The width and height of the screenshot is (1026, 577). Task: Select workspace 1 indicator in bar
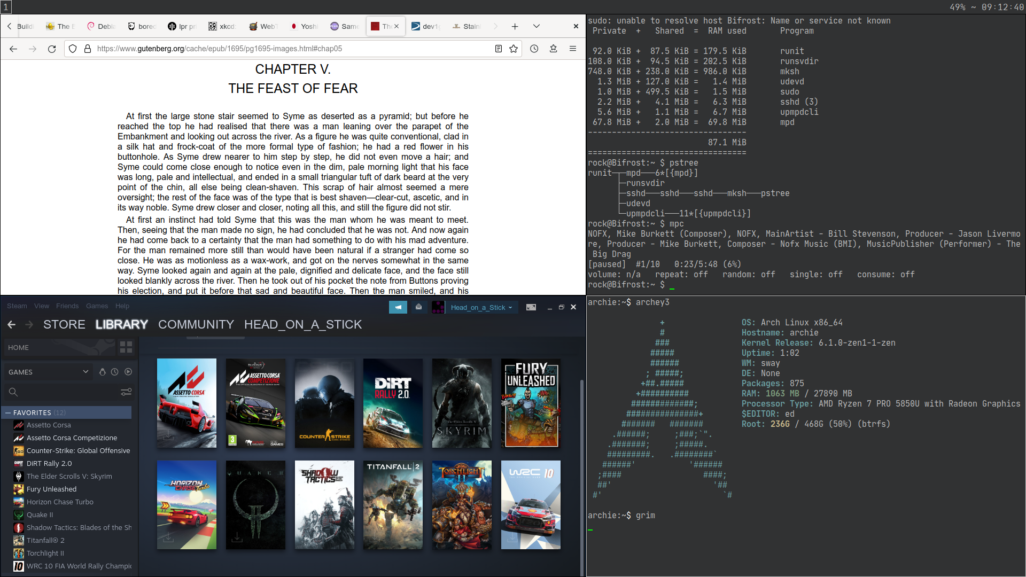(6, 7)
